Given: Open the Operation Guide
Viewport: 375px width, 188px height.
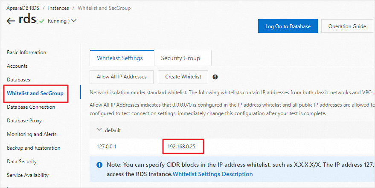Looking at the screenshot, I should point(347,26).
